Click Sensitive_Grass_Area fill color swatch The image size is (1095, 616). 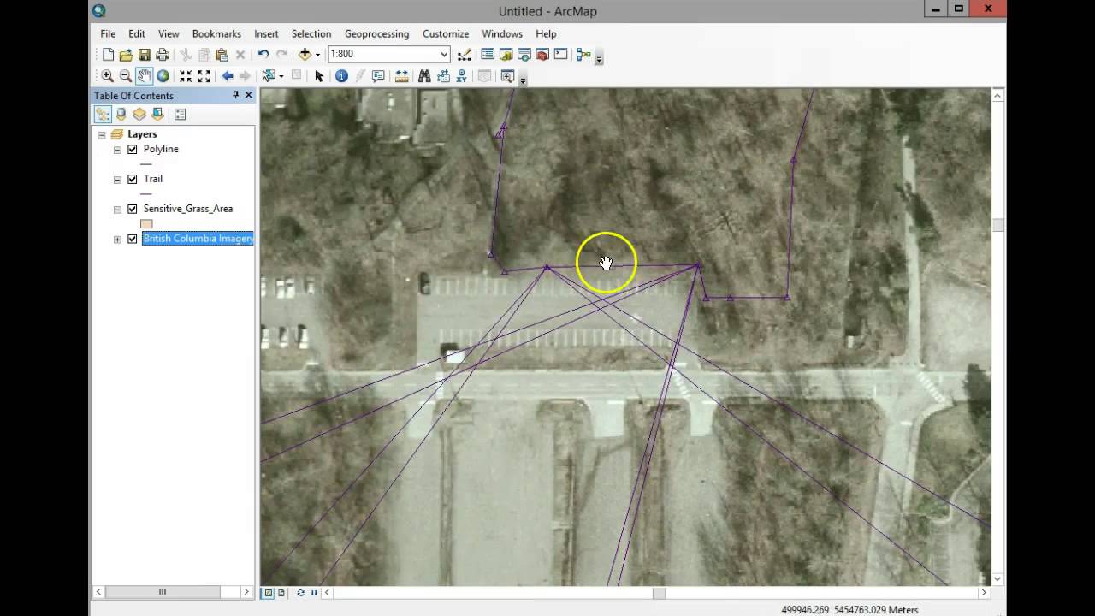pyautogui.click(x=146, y=224)
